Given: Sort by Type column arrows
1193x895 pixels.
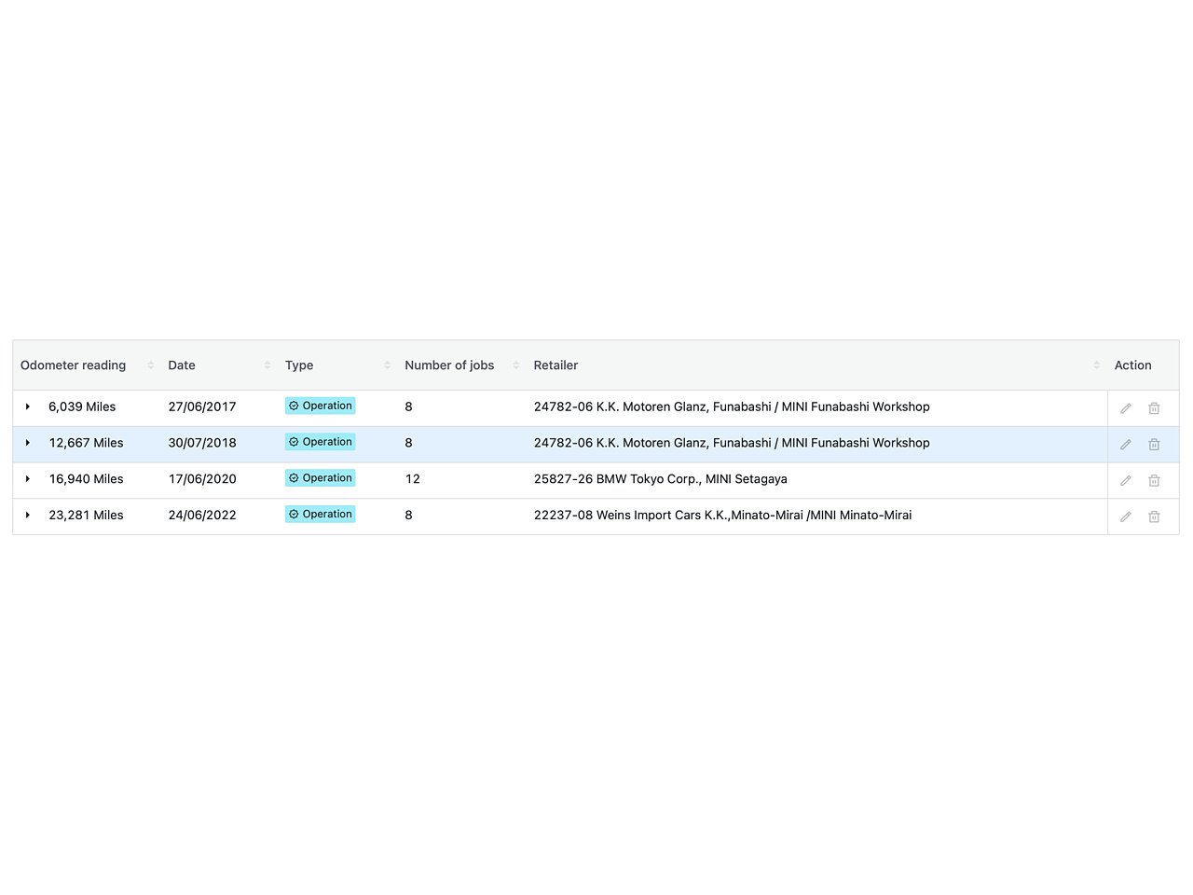Looking at the screenshot, I should (387, 365).
